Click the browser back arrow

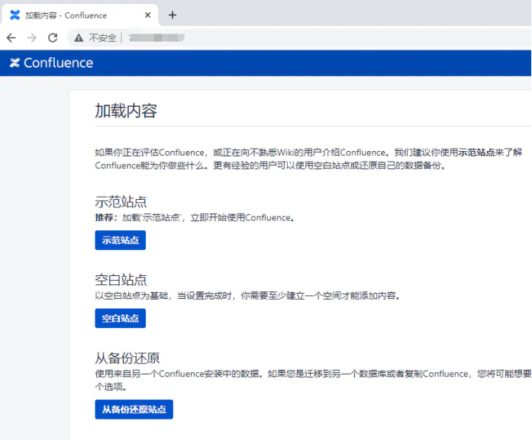11,37
